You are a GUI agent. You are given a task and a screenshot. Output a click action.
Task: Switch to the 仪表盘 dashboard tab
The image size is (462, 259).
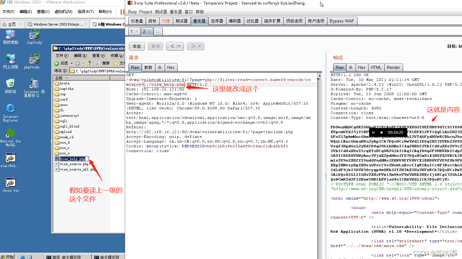click(x=137, y=21)
